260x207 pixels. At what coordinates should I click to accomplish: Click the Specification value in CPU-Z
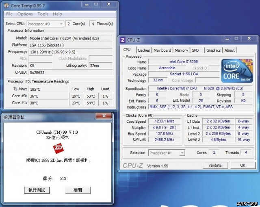coord(200,88)
